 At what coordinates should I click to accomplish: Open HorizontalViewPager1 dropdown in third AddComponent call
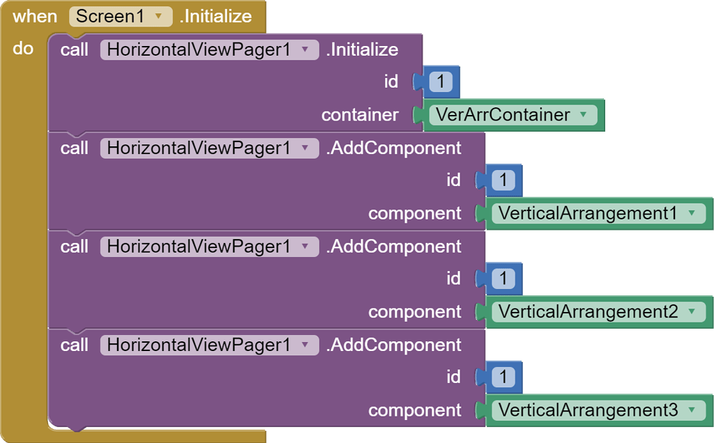coord(209,345)
